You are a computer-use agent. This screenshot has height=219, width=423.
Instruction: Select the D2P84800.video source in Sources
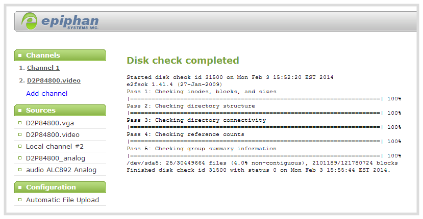click(53, 134)
